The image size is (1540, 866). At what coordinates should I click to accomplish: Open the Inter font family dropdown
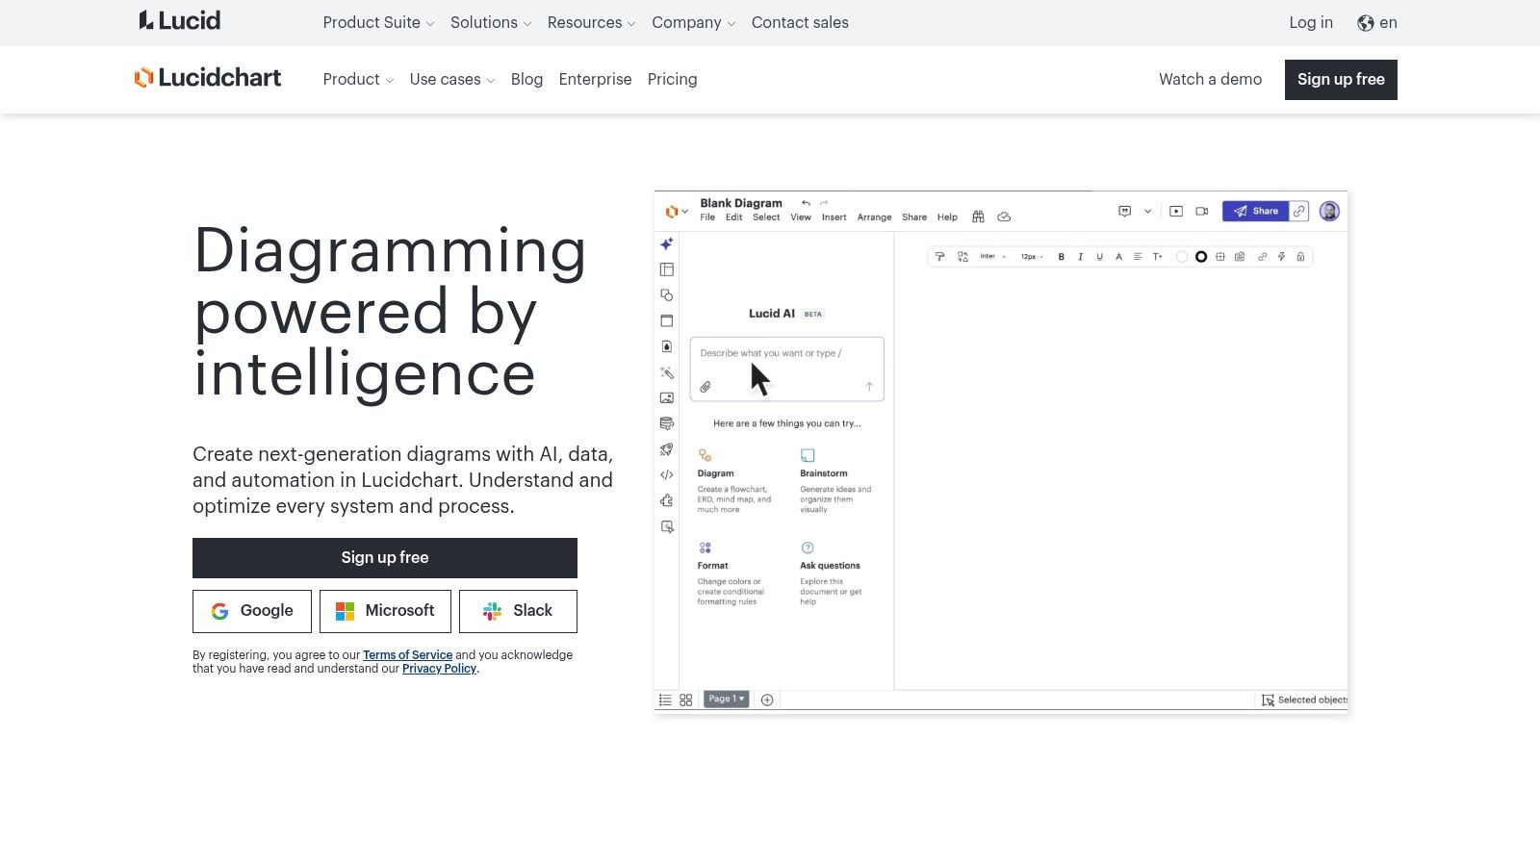click(992, 257)
